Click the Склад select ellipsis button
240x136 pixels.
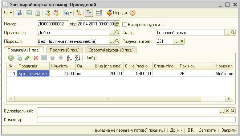coord(227,33)
